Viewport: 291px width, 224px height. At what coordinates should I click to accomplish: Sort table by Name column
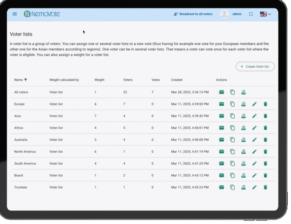(18, 80)
